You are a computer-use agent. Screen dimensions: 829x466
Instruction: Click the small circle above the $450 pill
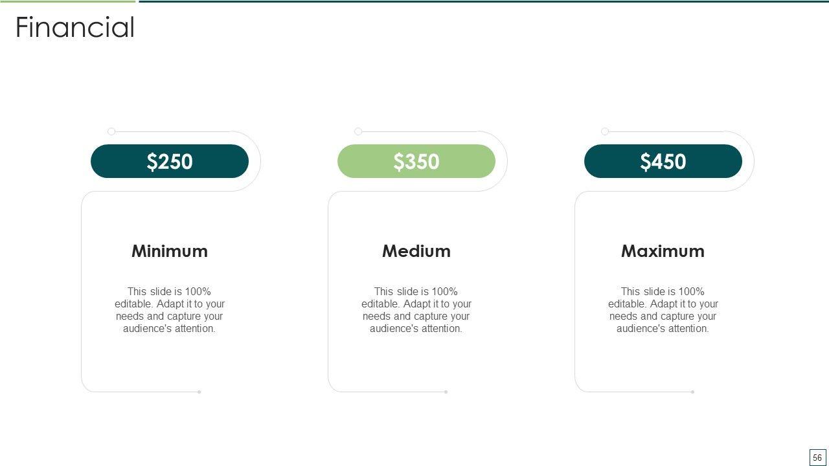[605, 131]
